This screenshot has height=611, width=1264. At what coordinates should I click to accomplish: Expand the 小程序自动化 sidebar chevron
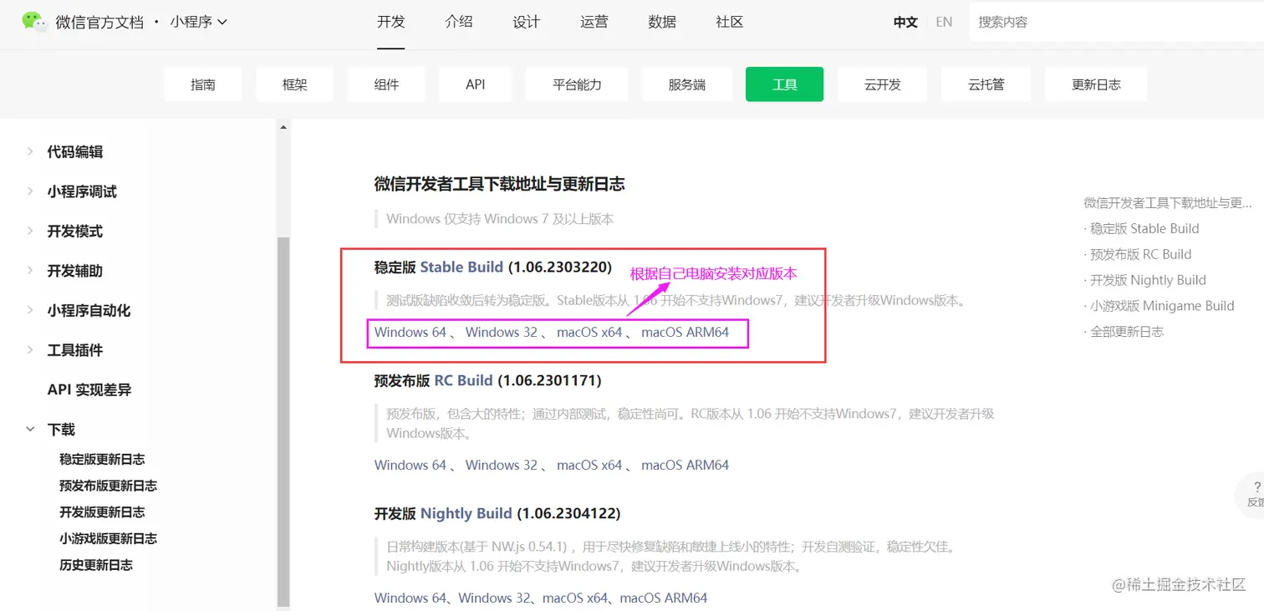coord(30,310)
